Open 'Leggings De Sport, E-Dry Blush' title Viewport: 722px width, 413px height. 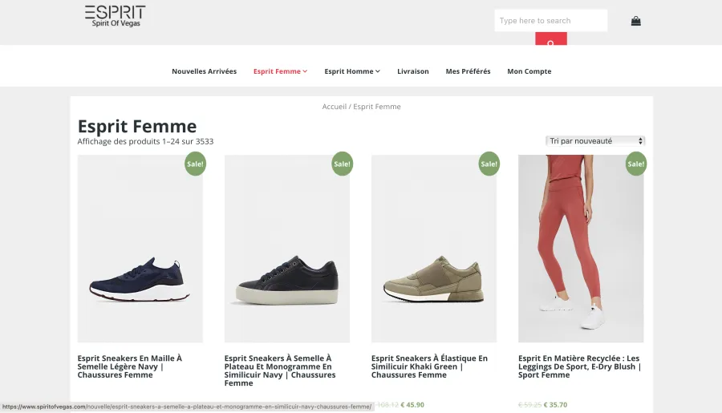coord(579,366)
